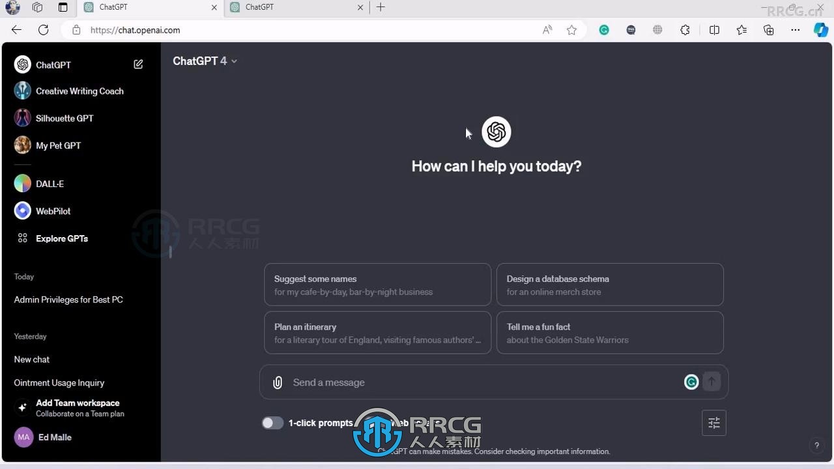
Task: Open the prompt settings sliders icon
Action: (714, 423)
